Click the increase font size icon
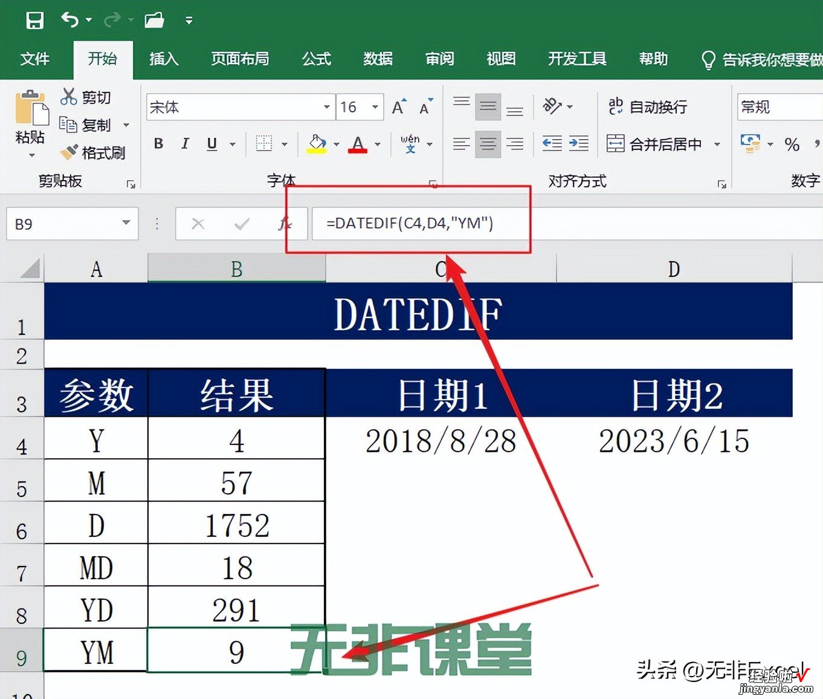 point(399,107)
